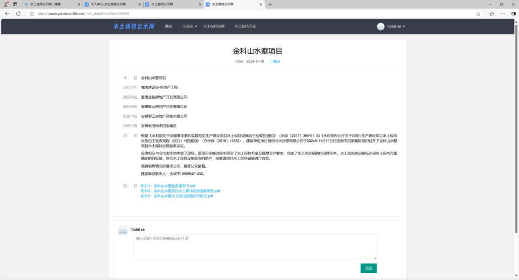Expand the Vzdát se user dropdown menu
This screenshot has width=519, height=280.
[396, 26]
